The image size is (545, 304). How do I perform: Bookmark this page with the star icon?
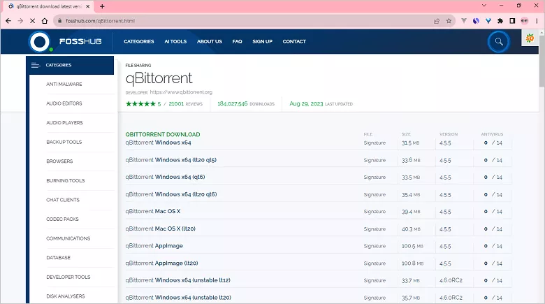click(x=449, y=21)
